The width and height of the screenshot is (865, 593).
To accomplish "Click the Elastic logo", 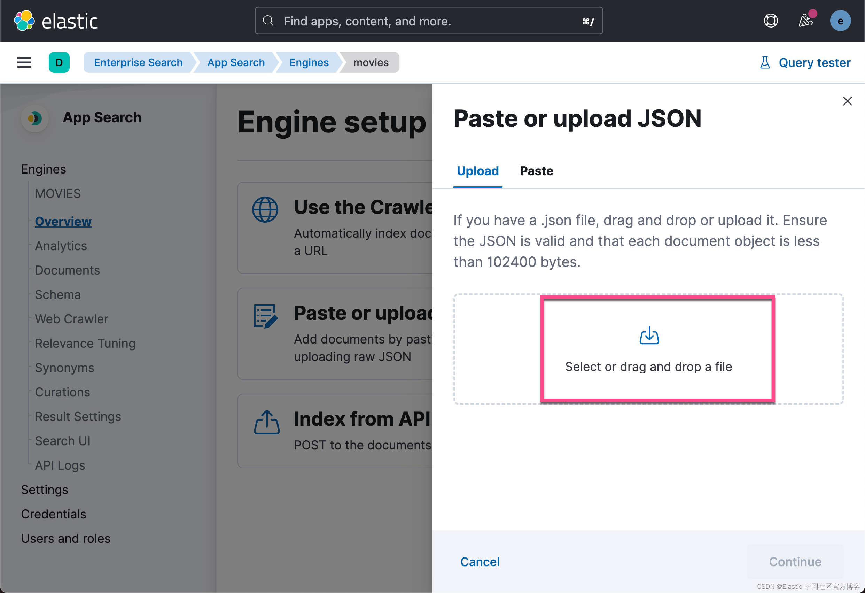I will click(56, 21).
